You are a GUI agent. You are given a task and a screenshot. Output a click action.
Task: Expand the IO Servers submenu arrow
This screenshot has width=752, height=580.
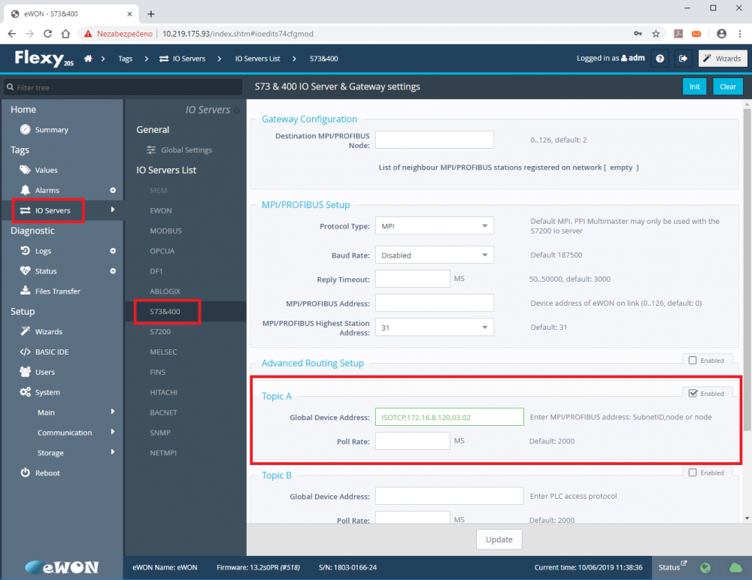[113, 210]
